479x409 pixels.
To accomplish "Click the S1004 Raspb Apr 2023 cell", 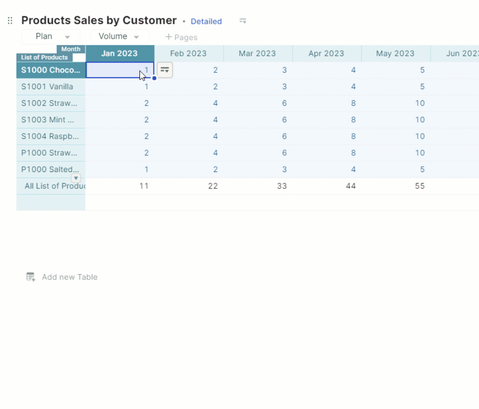I will (327, 136).
